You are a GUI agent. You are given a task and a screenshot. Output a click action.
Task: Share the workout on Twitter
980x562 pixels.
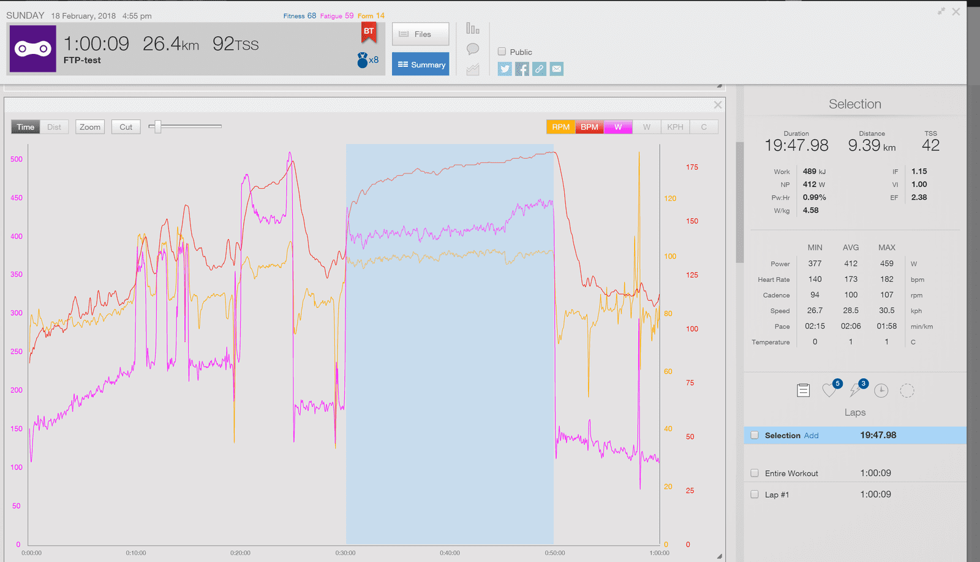pos(504,69)
